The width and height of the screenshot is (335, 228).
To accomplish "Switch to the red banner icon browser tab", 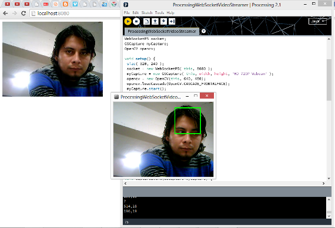I will [46, 4].
